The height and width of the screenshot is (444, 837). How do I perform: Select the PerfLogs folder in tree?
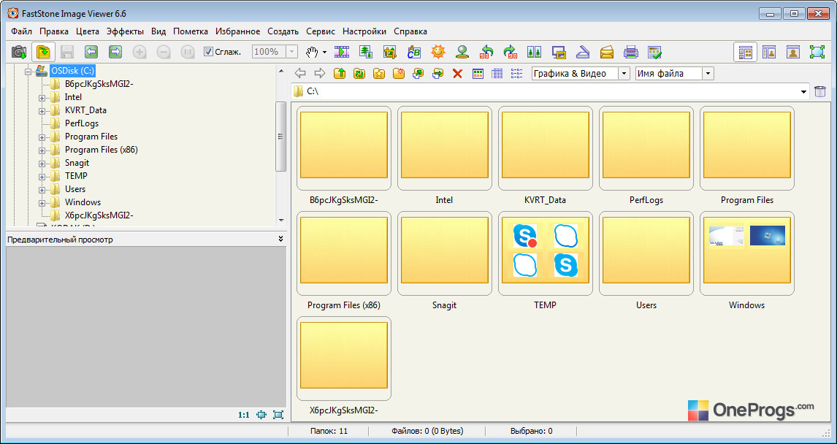(81, 123)
